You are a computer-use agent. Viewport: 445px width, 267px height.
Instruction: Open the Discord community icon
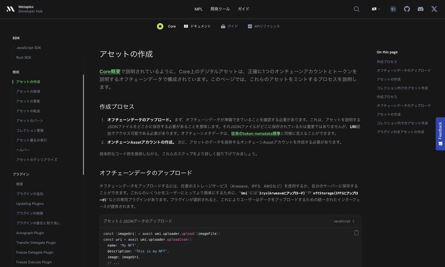click(420, 9)
